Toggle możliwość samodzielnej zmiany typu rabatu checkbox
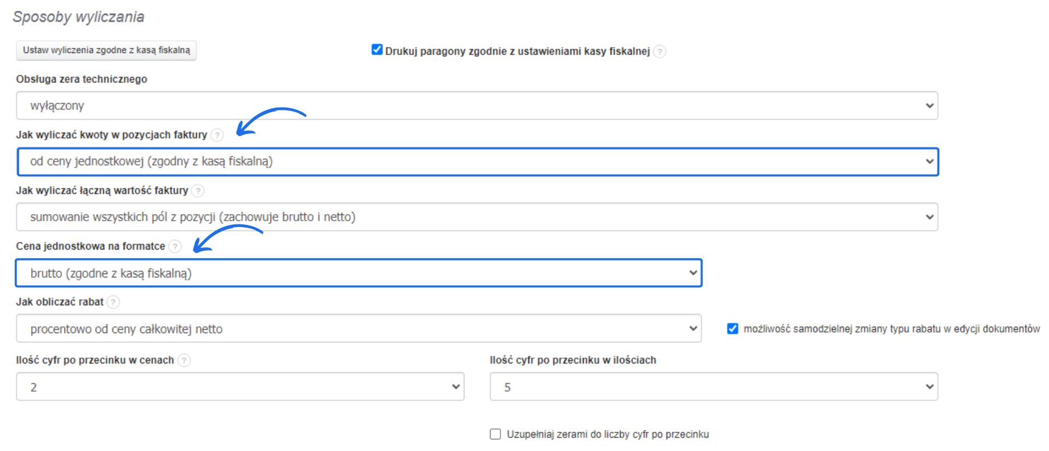This screenshot has height=451, width=1049. [733, 329]
